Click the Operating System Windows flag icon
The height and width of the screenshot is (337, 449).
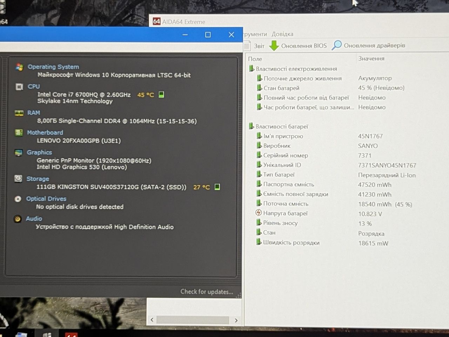(x=19, y=67)
